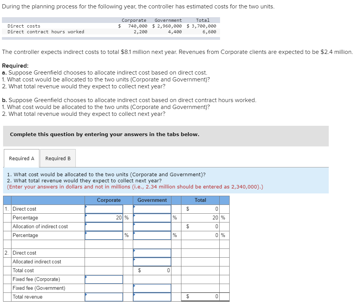Select the 'Direct contract hours worked' label

tap(46, 32)
